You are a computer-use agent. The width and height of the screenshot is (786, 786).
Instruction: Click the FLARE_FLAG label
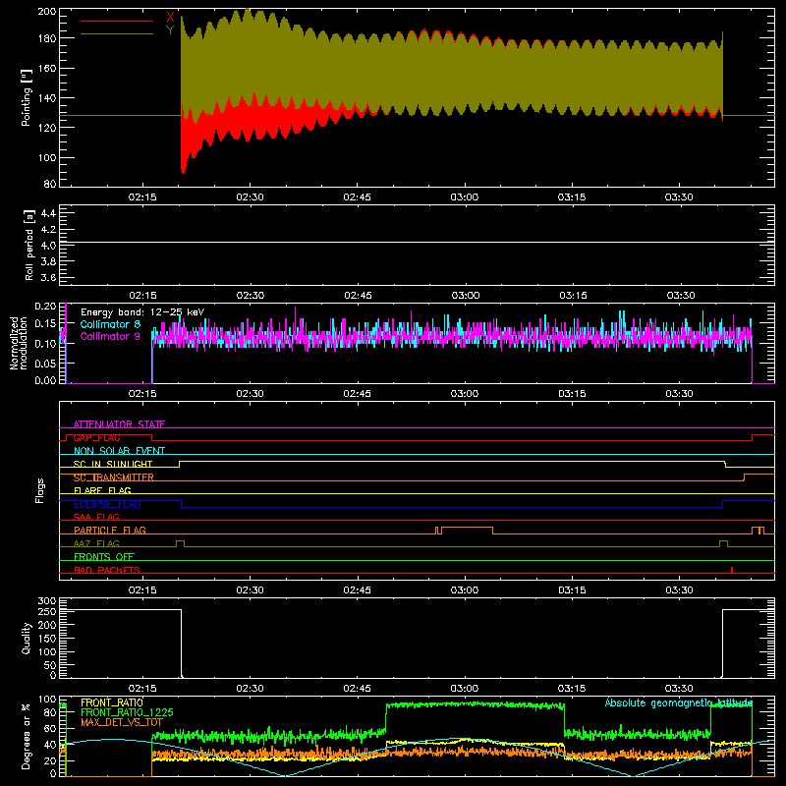pyautogui.click(x=102, y=490)
